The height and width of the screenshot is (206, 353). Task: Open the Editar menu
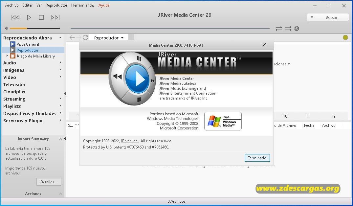[28, 5]
